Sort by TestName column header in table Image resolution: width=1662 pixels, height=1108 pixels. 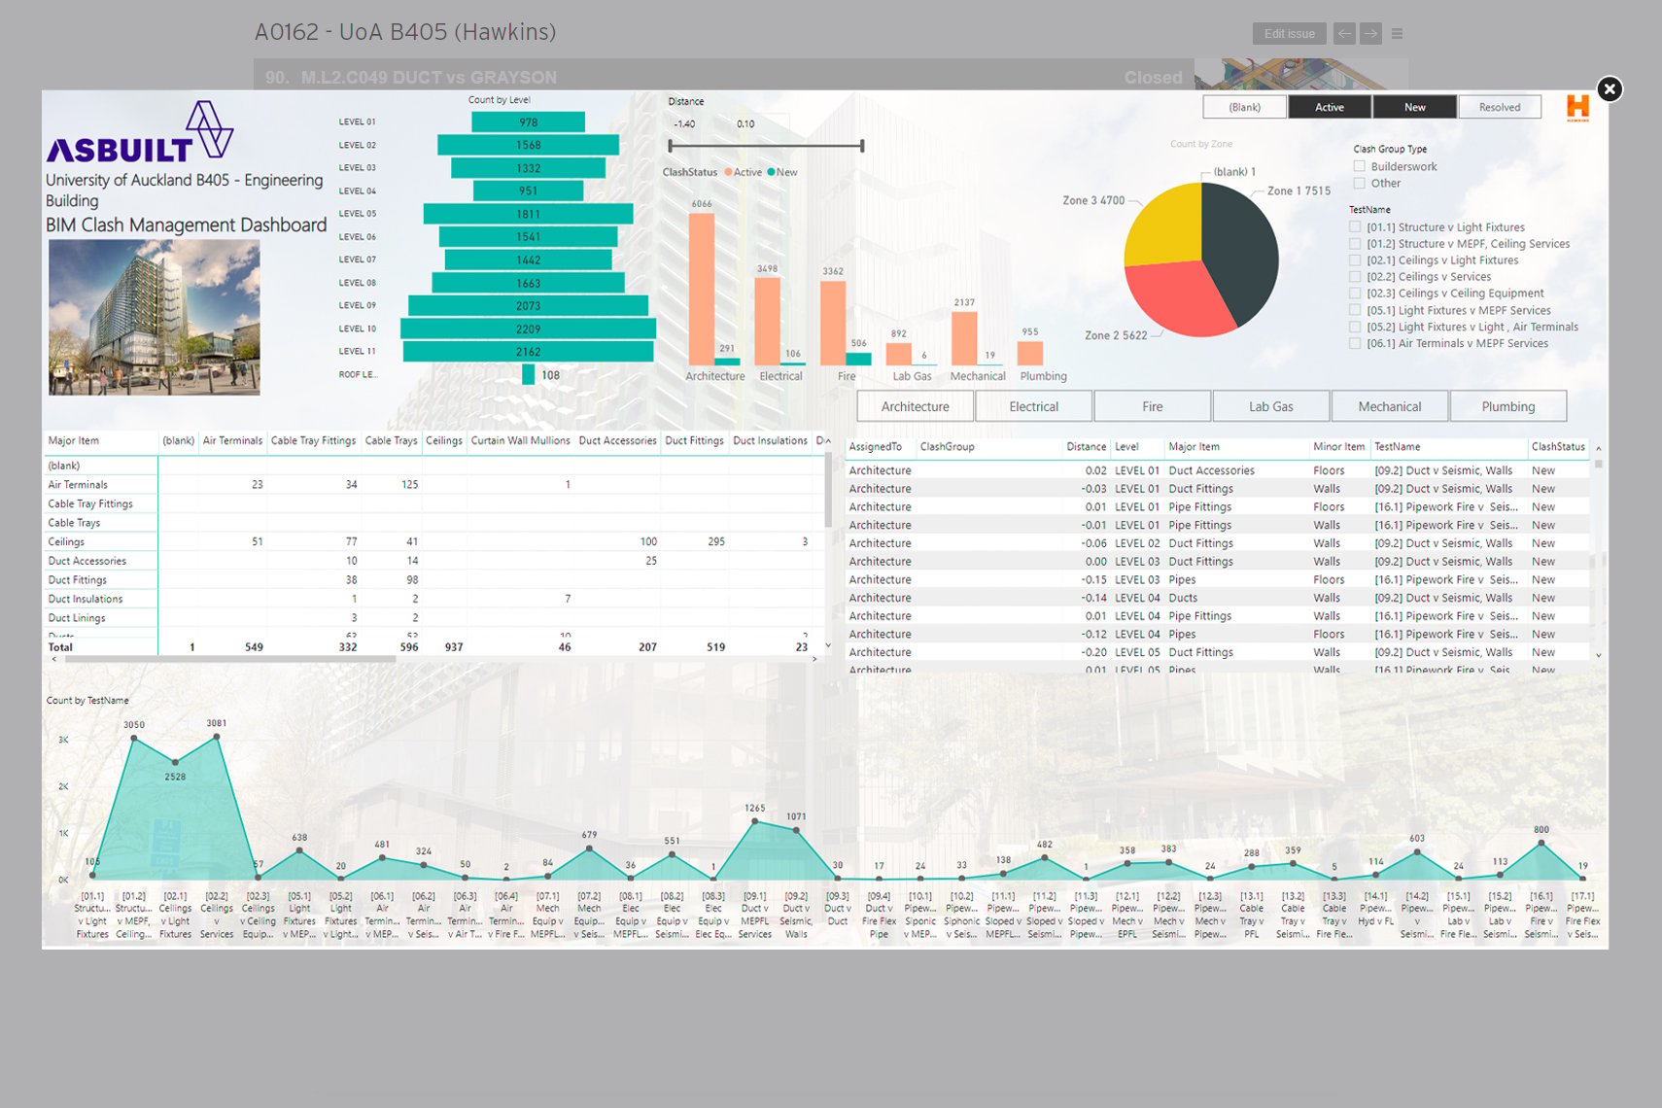coord(1397,447)
